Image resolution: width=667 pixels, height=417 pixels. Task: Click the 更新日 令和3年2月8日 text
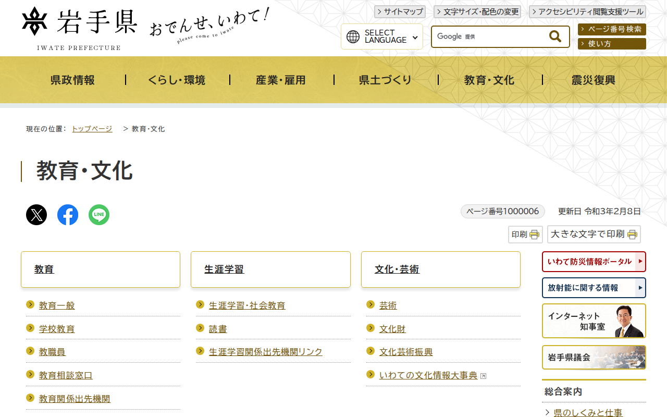pos(599,211)
